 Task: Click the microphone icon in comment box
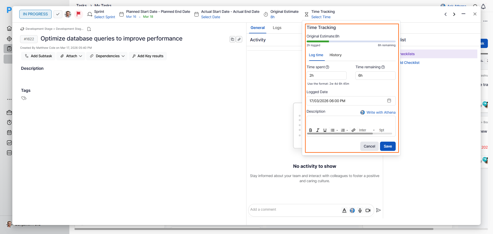(x=360, y=210)
